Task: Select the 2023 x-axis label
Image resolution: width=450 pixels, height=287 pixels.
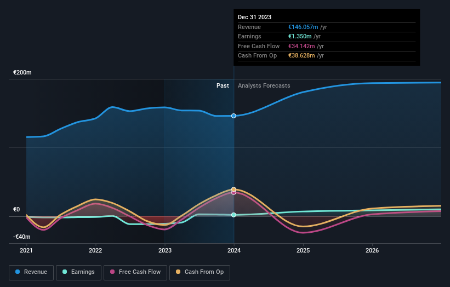Action: [x=165, y=251]
